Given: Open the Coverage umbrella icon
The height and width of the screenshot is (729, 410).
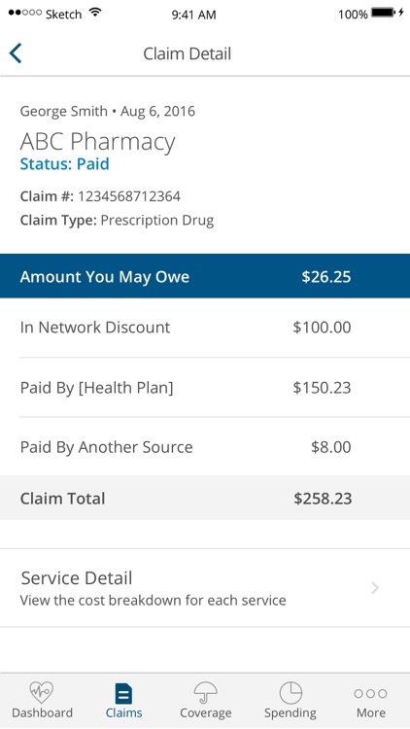Looking at the screenshot, I should (205, 693).
